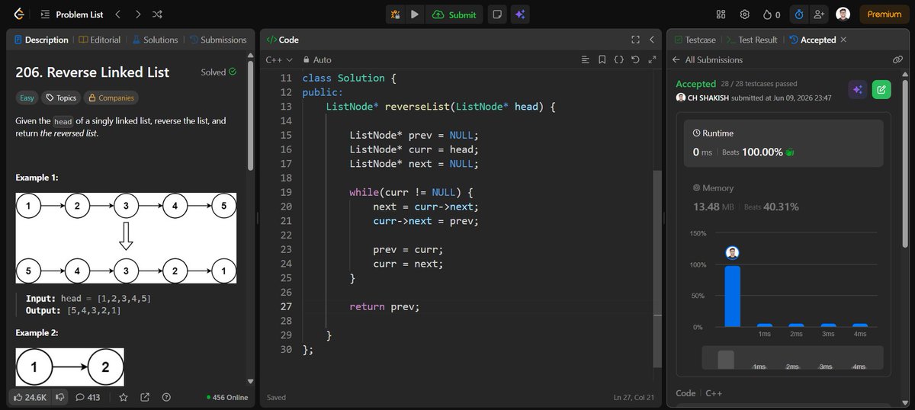Switch to the Editorial tab
Screen dimensions: 915x410
point(99,40)
